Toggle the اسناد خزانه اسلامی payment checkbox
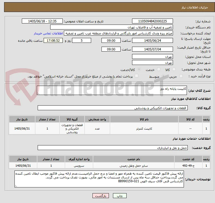This screenshot has height=203, width=215. click(136, 76)
